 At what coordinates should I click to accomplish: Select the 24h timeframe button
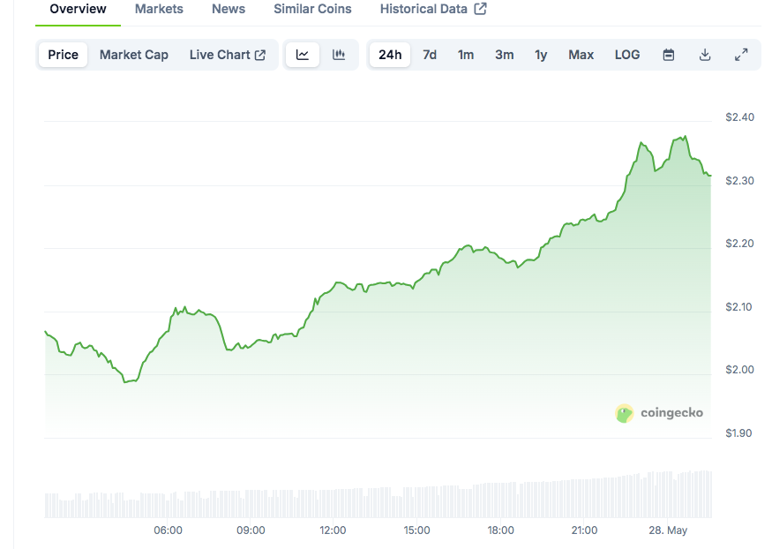click(x=389, y=55)
